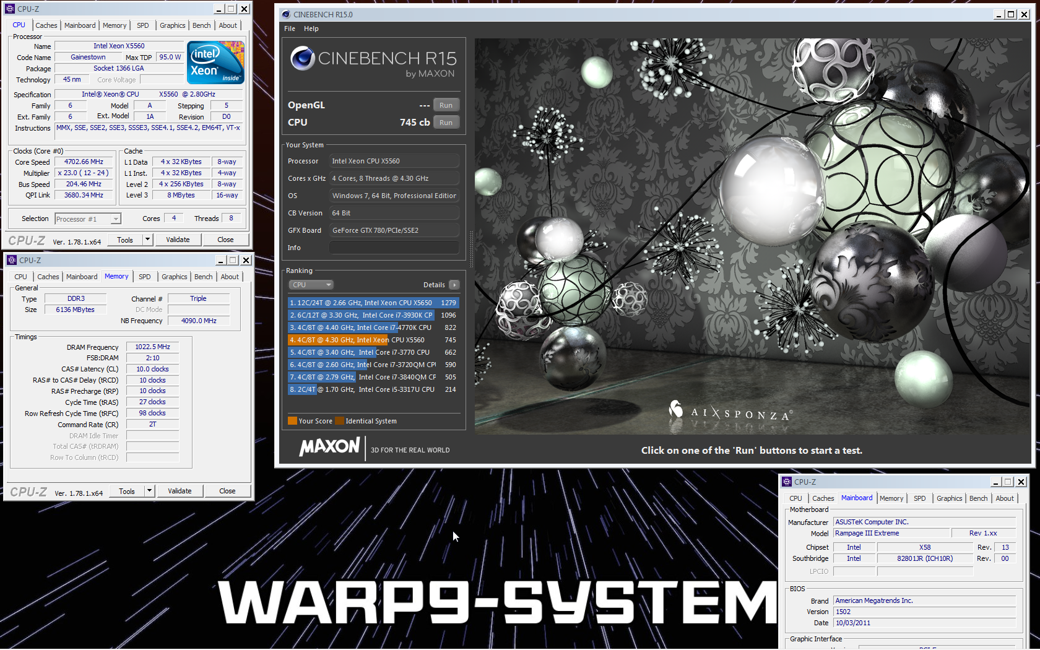Click the CPU-Z title icon in the top CPU window
Viewport: 1040px width, 650px height.
(10, 9)
